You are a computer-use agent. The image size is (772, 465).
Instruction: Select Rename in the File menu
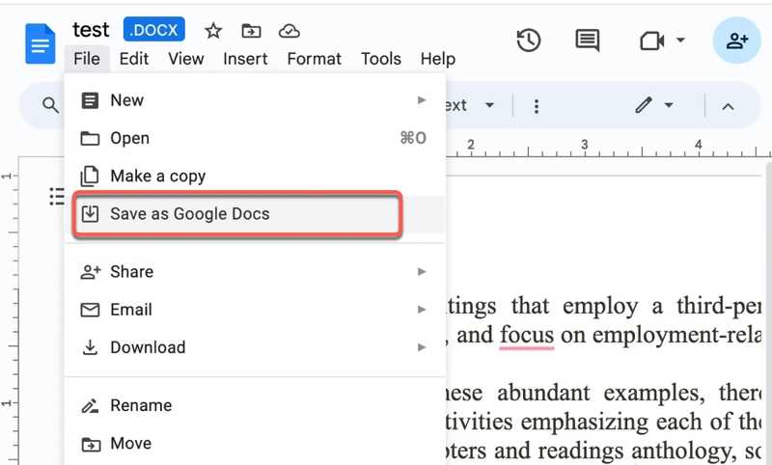pyautogui.click(x=255, y=405)
